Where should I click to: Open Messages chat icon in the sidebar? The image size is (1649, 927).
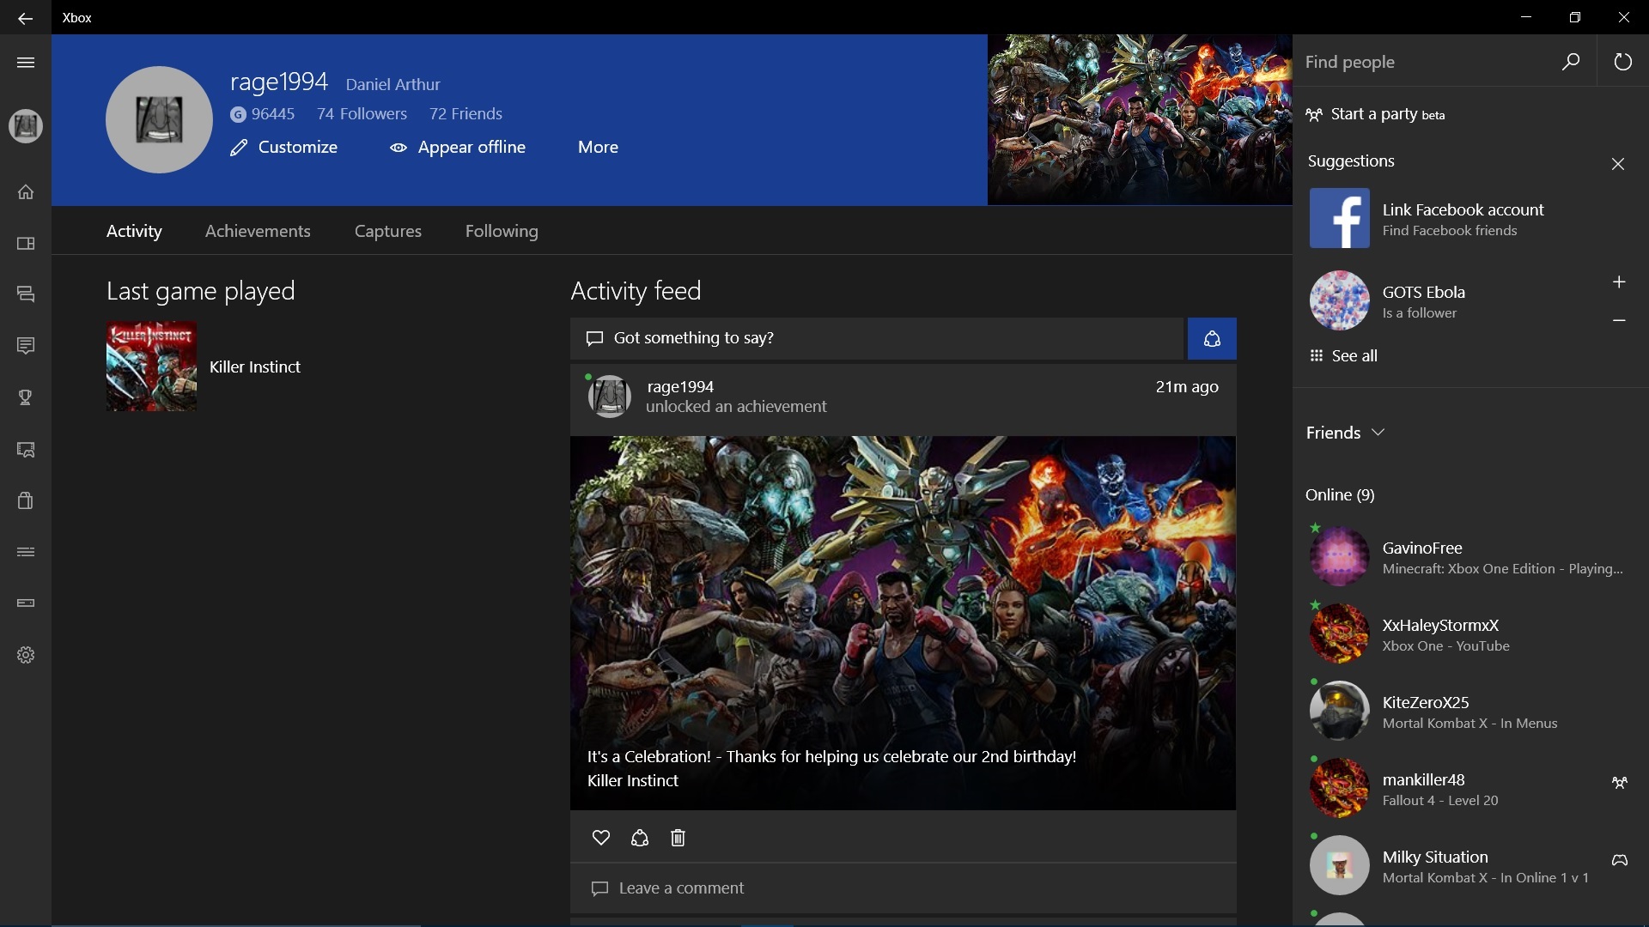(26, 294)
